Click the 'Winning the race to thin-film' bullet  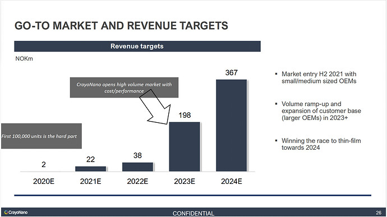[321, 144]
